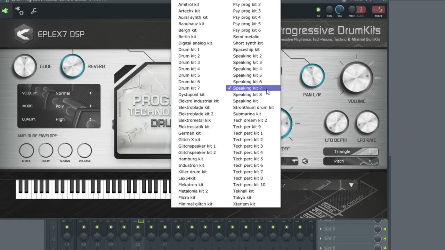Open plugin options speaker-gear icon

(20, 11)
